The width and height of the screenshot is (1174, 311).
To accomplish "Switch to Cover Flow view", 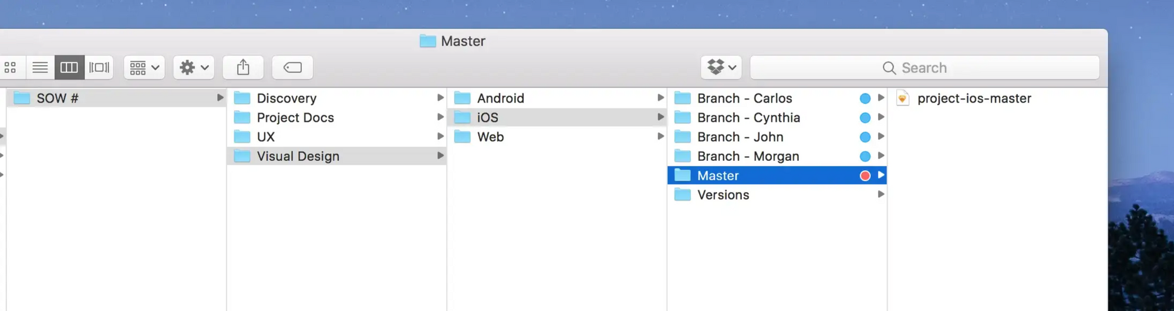I will [99, 67].
